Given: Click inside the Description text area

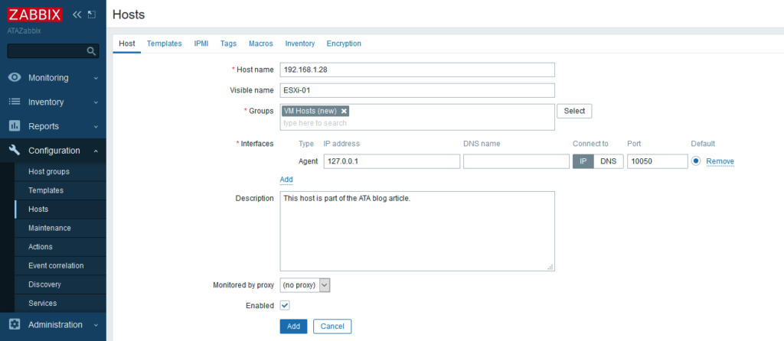Looking at the screenshot, I should pyautogui.click(x=417, y=231).
